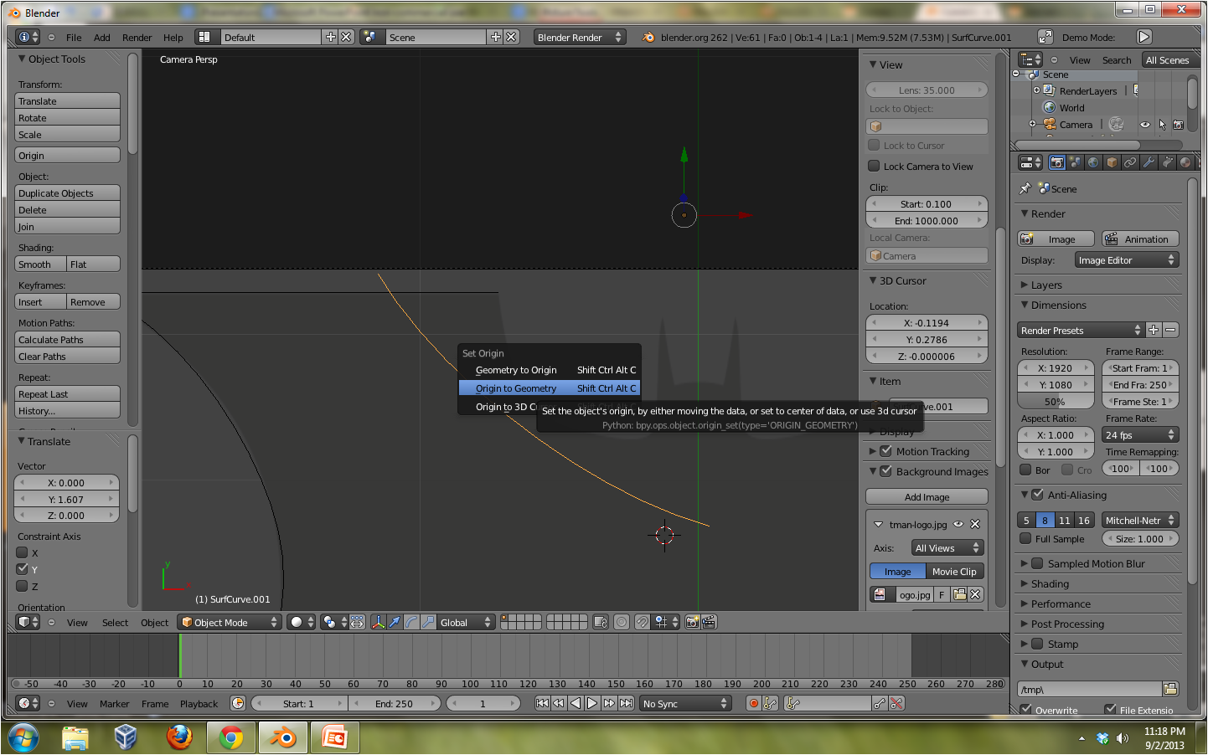This screenshot has width=1208, height=755.
Task: Open the Add menu in the top bar
Action: (102, 38)
